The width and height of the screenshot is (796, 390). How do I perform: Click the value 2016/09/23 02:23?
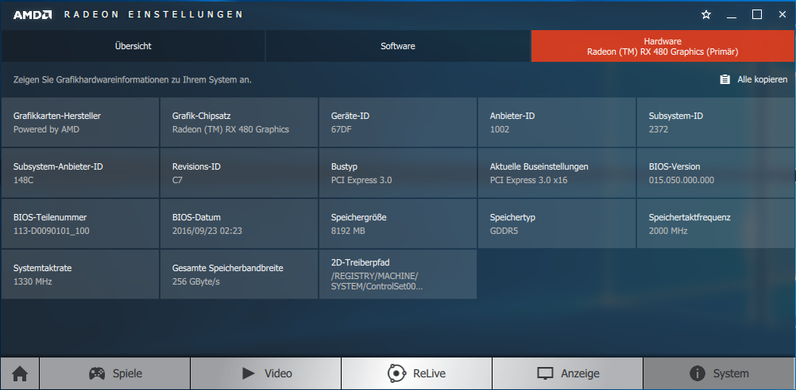pos(207,231)
